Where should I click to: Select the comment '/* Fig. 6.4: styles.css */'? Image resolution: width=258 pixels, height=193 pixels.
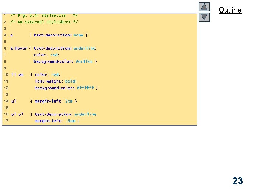click(x=44, y=15)
